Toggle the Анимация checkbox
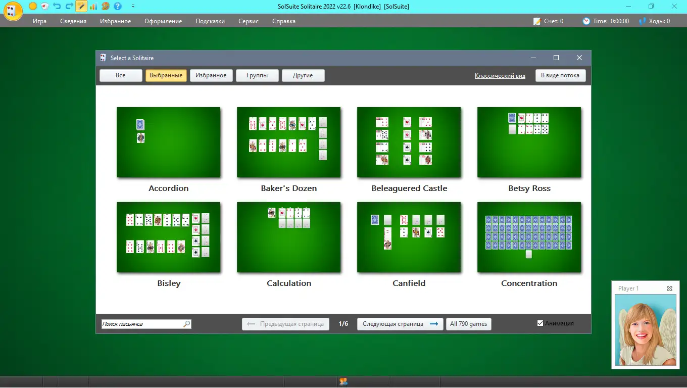This screenshot has height=388, width=687. [540, 323]
